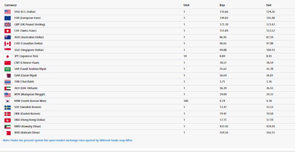Select the Australian flag icon

point(7,37)
